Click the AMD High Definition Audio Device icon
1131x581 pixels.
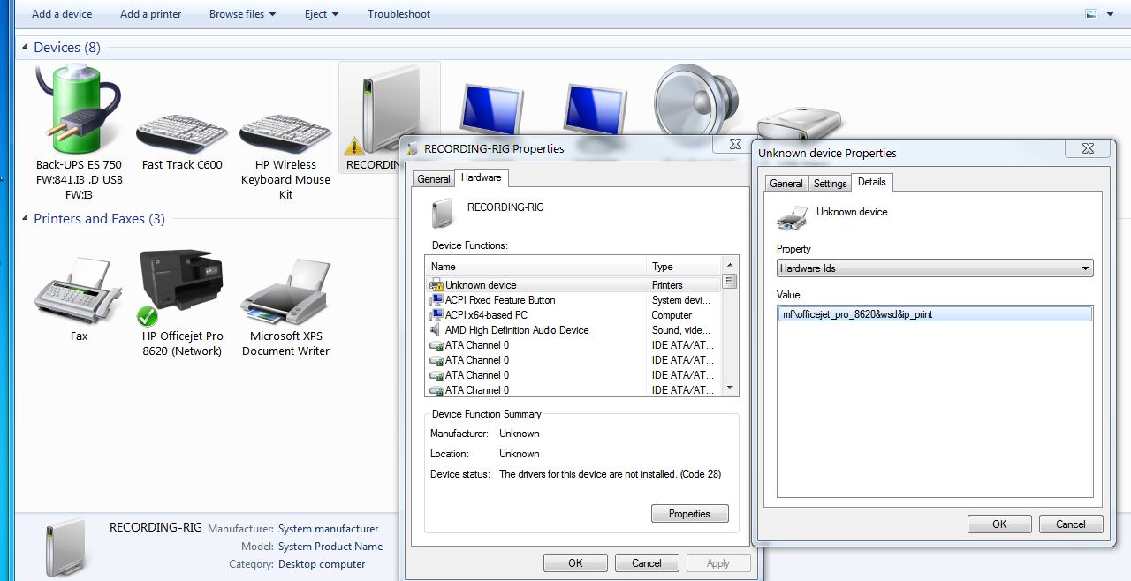(x=436, y=330)
